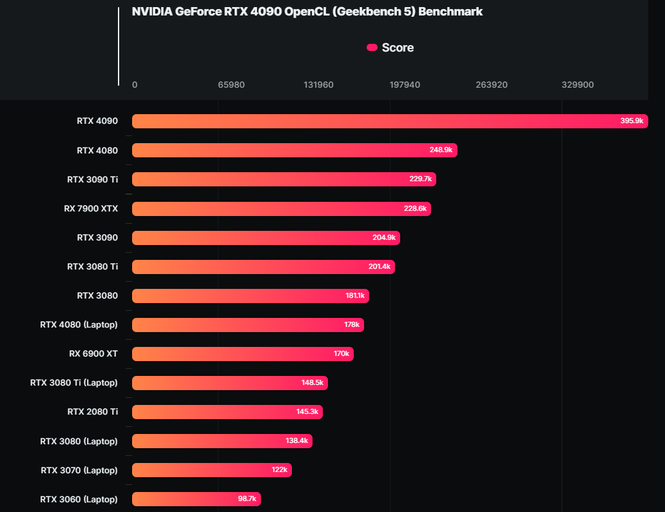This screenshot has width=665, height=512.
Task: Click the 0 axis tick label
Action: (x=135, y=85)
